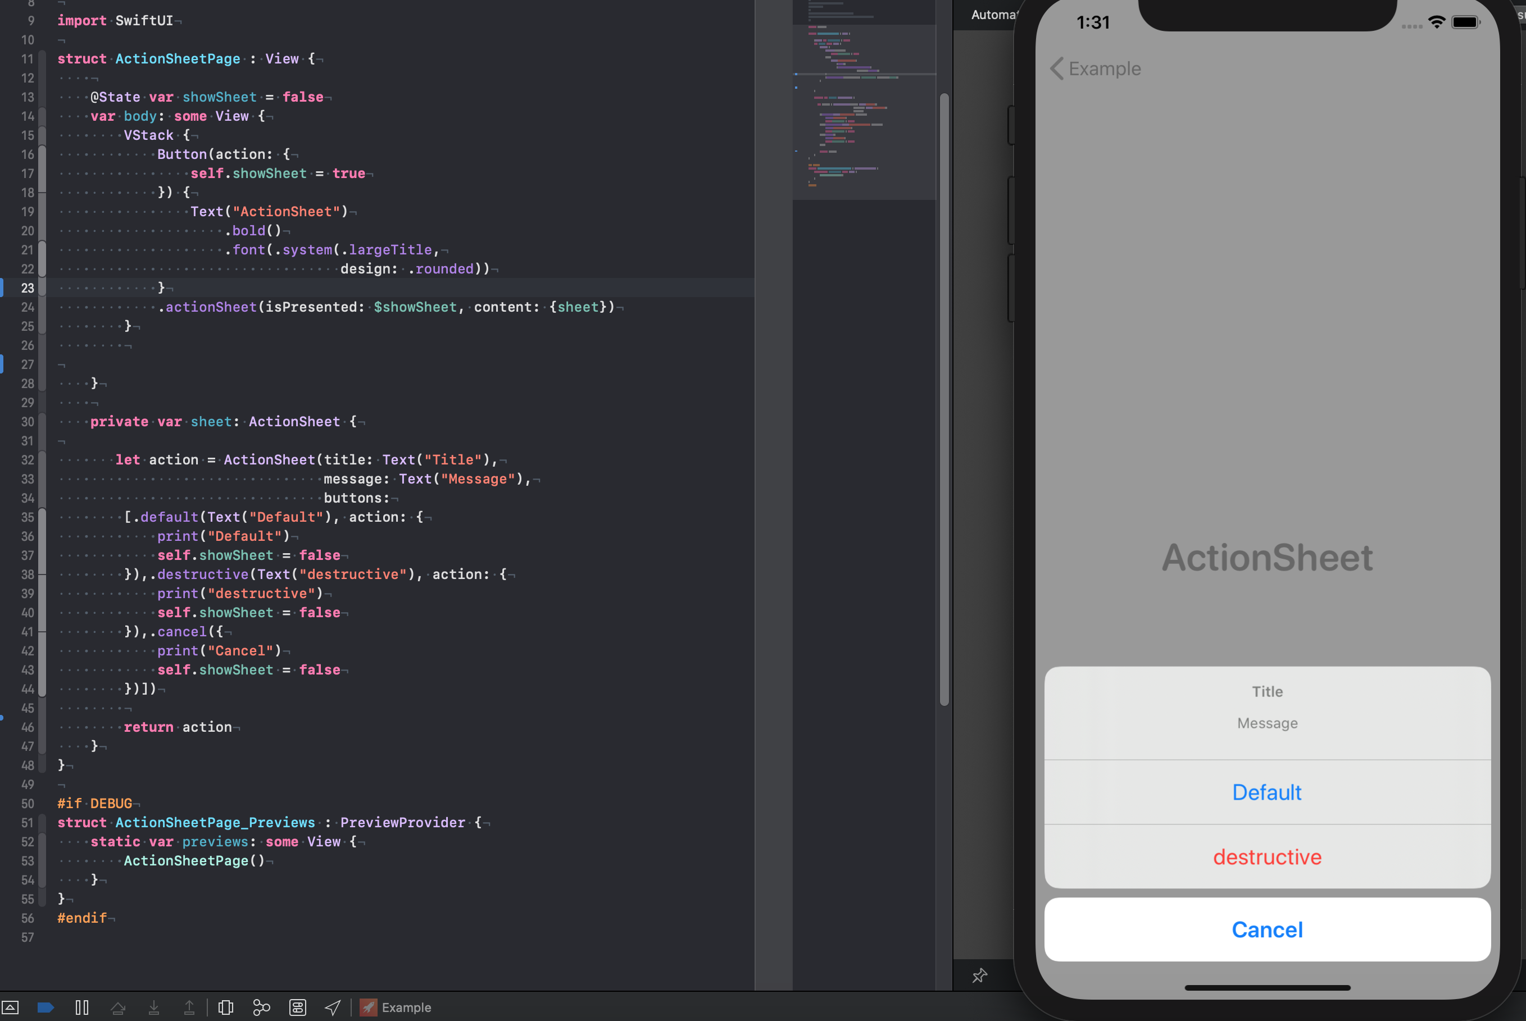1526x1021 pixels.
Task: Tap the Default action sheet option
Action: tap(1266, 792)
